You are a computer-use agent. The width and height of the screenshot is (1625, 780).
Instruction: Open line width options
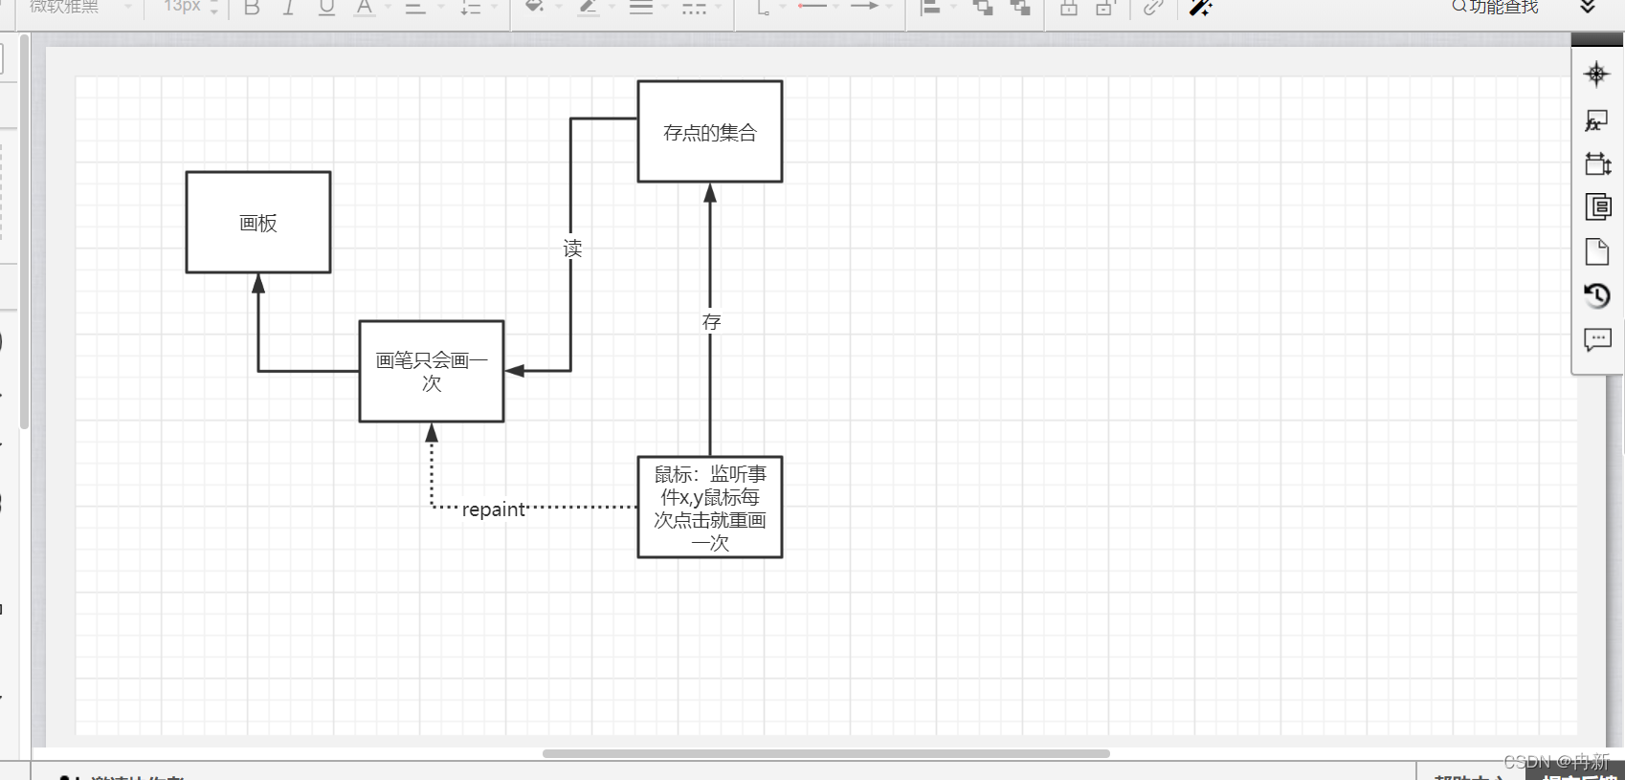[x=641, y=8]
